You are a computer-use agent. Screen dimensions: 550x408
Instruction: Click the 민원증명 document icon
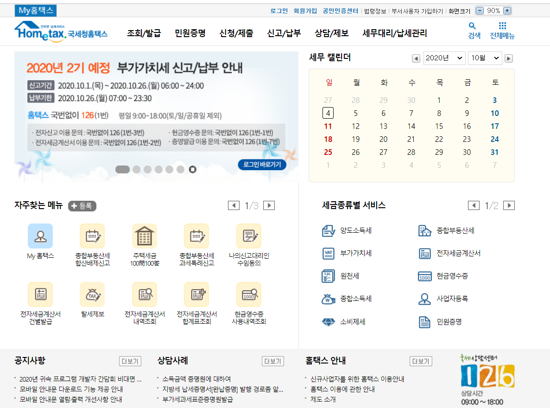tap(425, 322)
